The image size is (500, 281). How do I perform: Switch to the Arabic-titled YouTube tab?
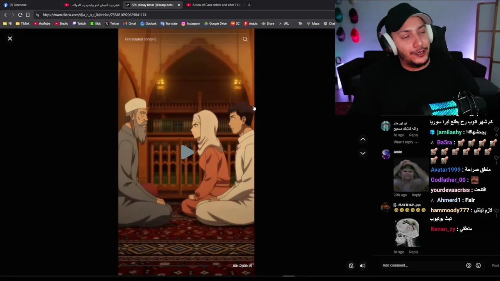[x=93, y=5]
